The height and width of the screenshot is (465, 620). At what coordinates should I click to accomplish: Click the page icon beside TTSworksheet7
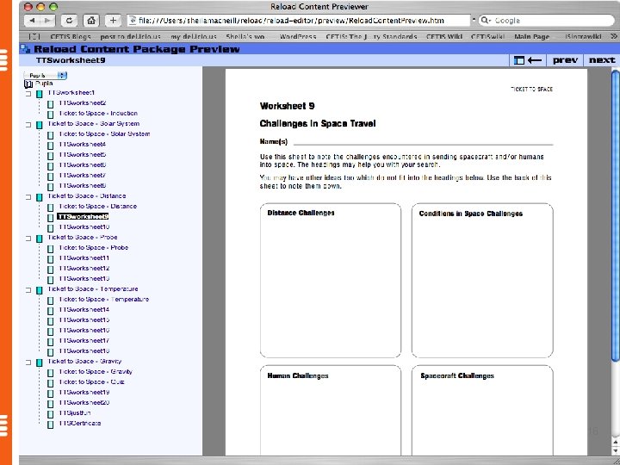click(x=50, y=177)
